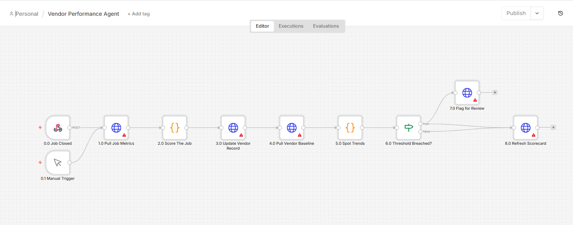Click the false output of Threshold Breached?
Screen dimensions: 573x225
(420, 131)
